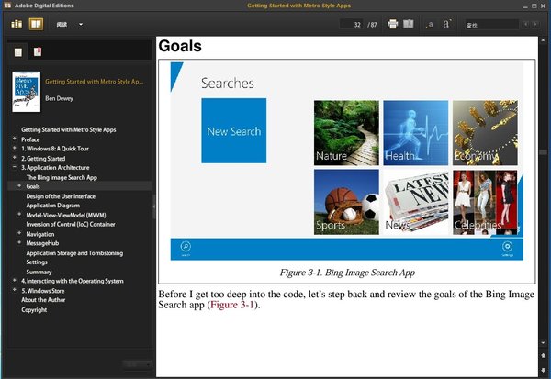This screenshot has width=551, height=379.
Task: Open bookmarks panel tab
Action: click(x=38, y=52)
